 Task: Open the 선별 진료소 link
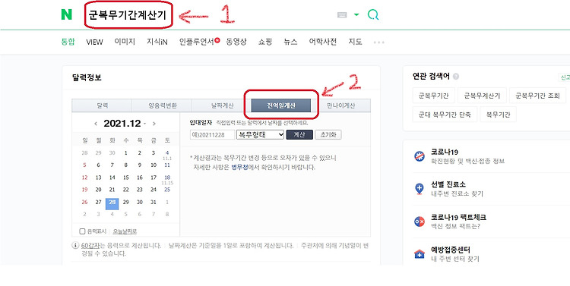point(448,185)
